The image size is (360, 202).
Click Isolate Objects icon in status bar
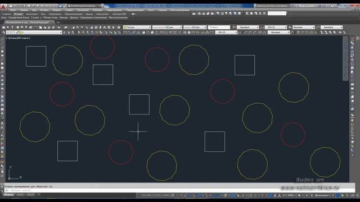343,195
